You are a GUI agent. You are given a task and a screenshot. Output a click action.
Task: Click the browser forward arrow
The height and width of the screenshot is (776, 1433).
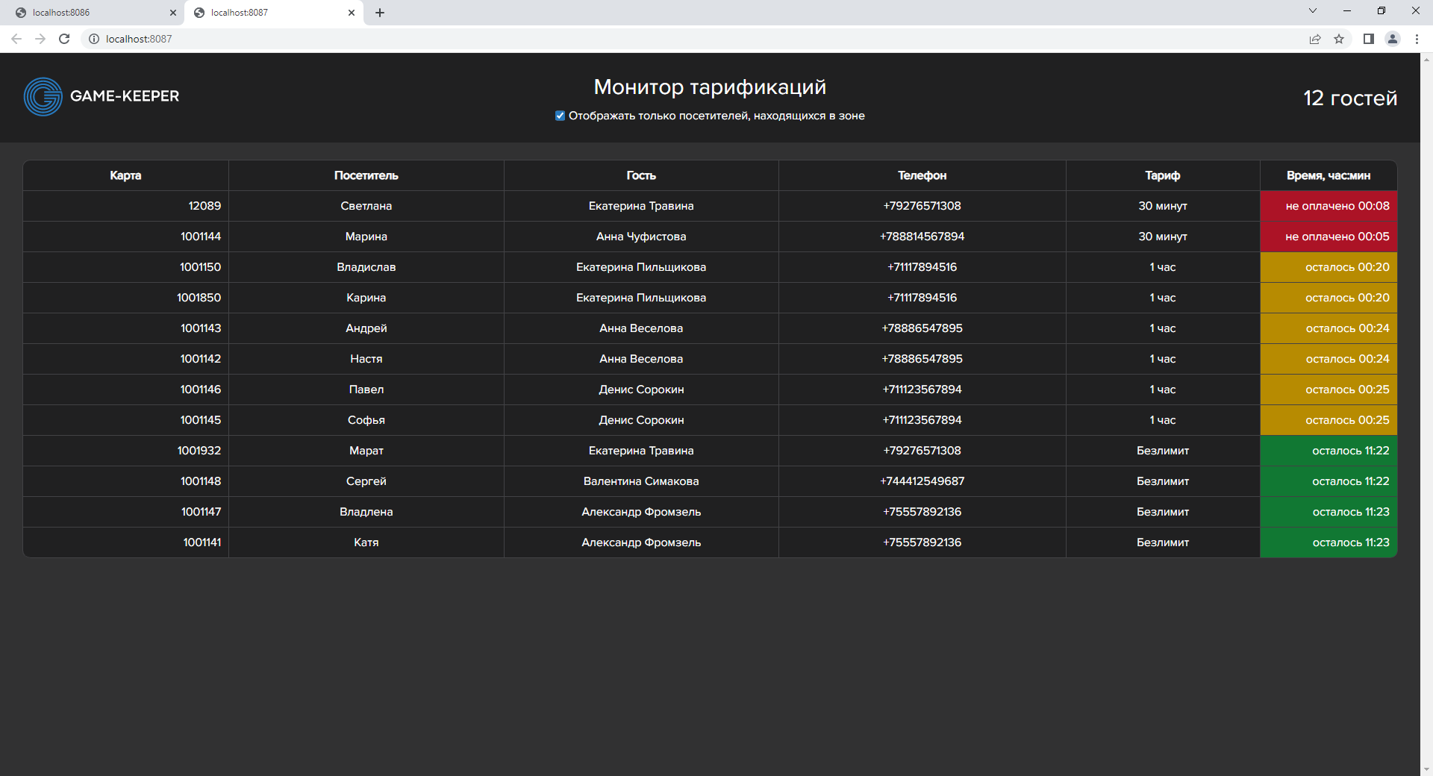[x=40, y=39]
